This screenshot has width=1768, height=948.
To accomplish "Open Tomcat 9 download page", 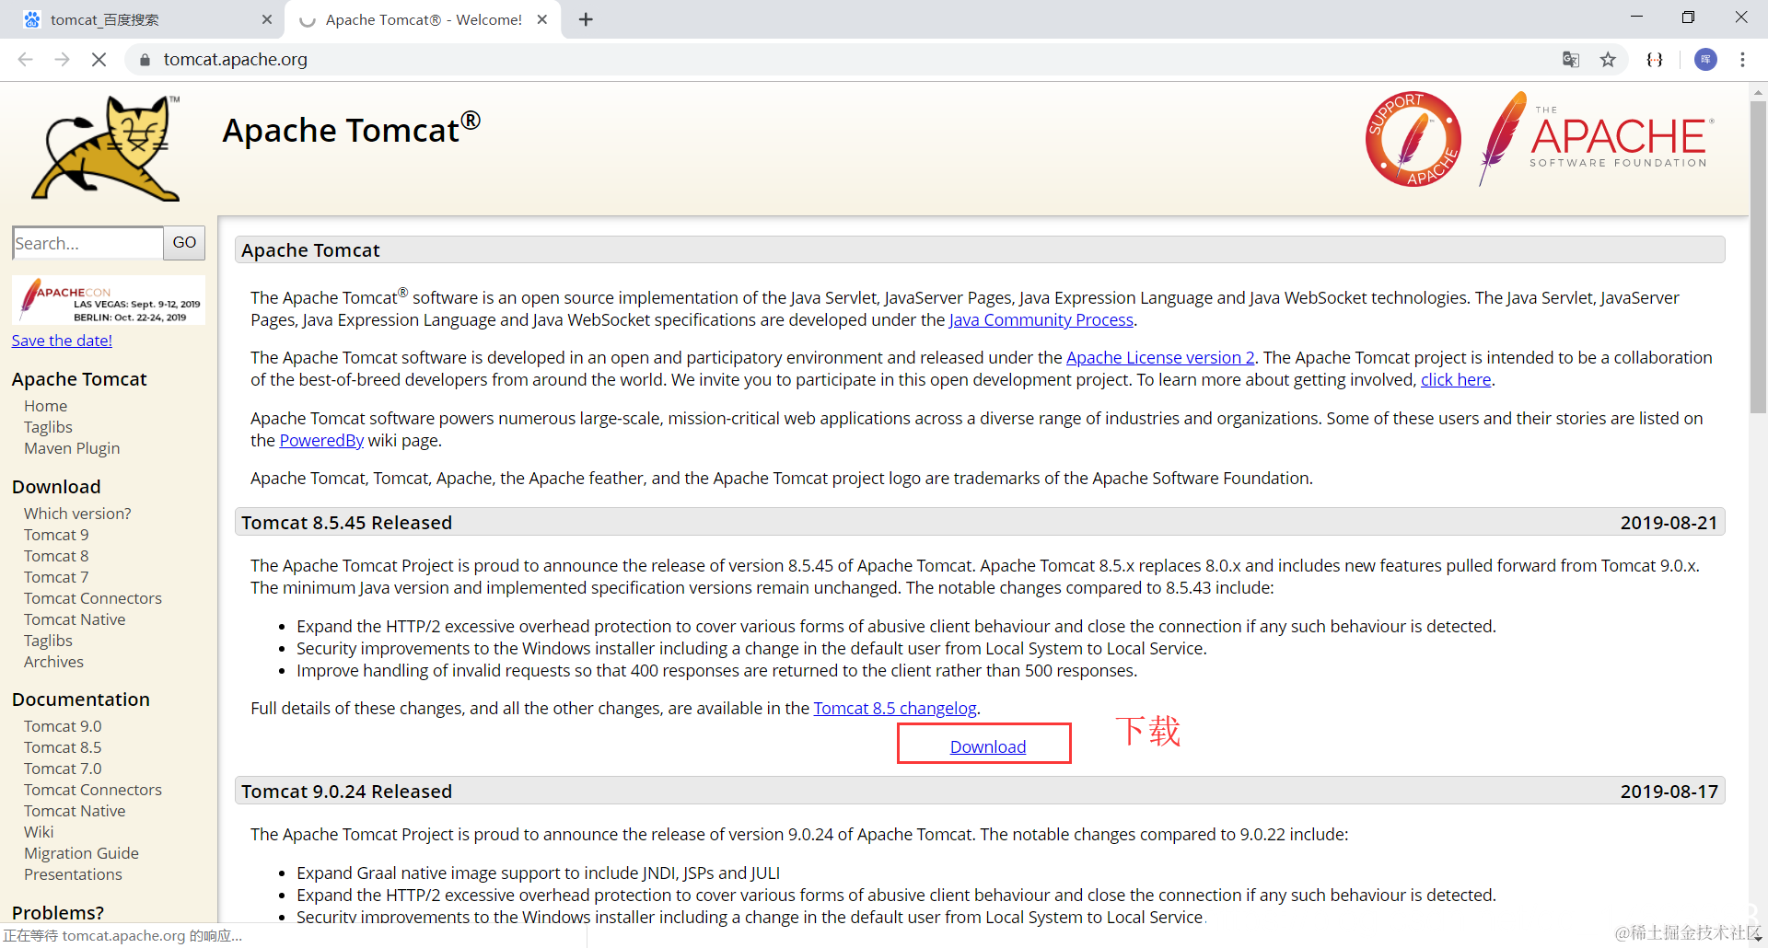I will (x=56, y=535).
